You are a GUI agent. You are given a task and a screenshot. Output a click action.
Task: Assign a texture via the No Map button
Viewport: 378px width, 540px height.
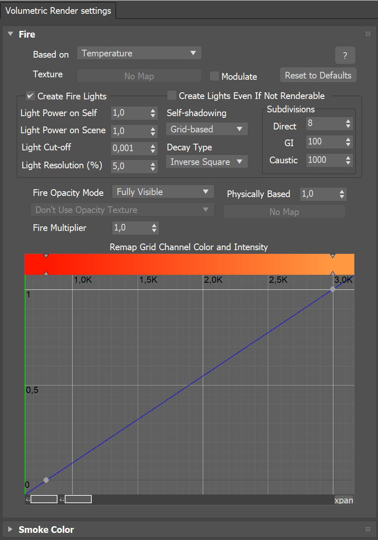click(139, 76)
